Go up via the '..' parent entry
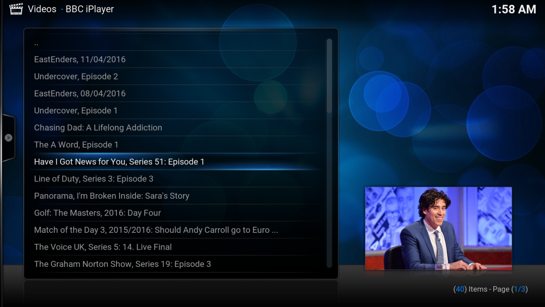The image size is (545, 307). point(176,42)
